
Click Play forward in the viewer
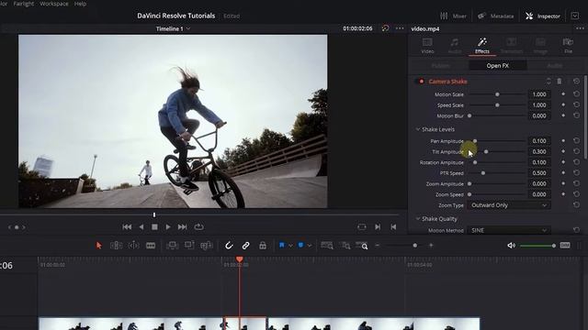(x=168, y=226)
